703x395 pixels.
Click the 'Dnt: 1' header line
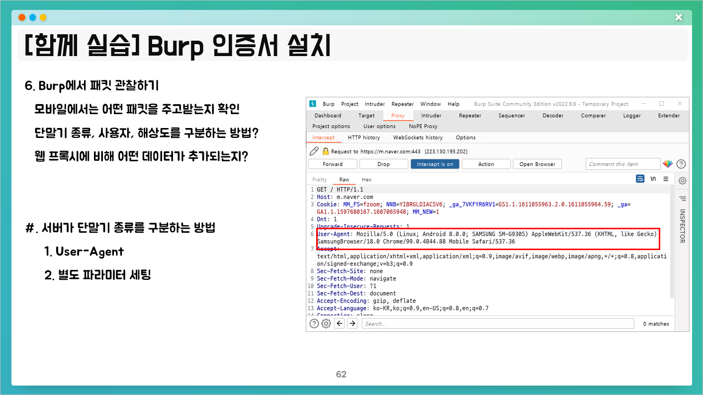(327, 219)
